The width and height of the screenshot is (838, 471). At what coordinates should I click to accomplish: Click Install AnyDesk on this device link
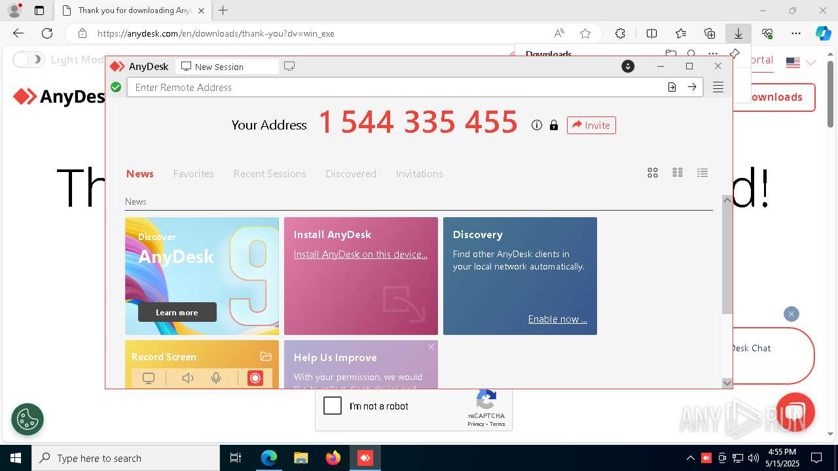click(360, 254)
